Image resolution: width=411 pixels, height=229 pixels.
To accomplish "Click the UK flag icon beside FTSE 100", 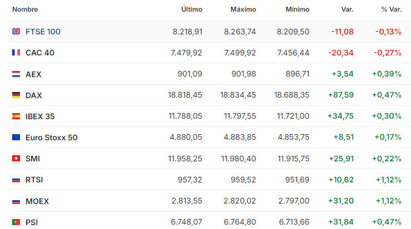I will [x=16, y=32].
